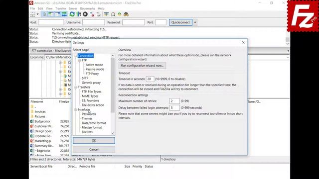Click the Cancel button in Settings
319x179 pixels.
94,149
